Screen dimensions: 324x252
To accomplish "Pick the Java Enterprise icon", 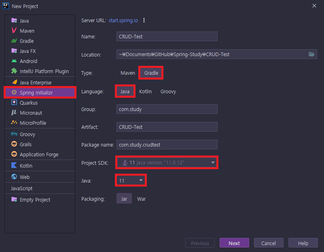I will (x=15, y=82).
